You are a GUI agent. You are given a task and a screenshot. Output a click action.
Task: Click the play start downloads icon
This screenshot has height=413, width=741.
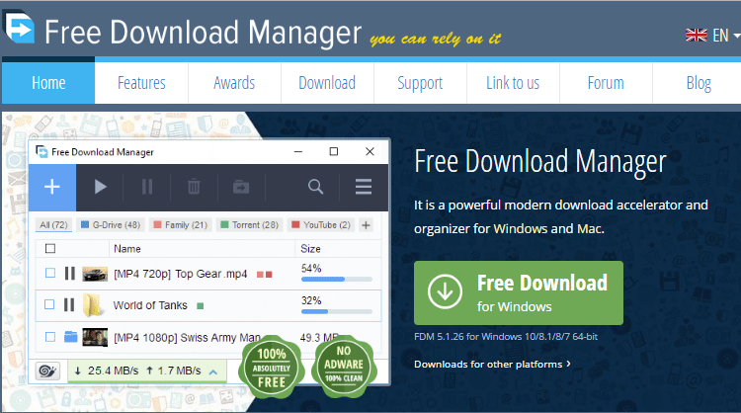[x=100, y=187]
